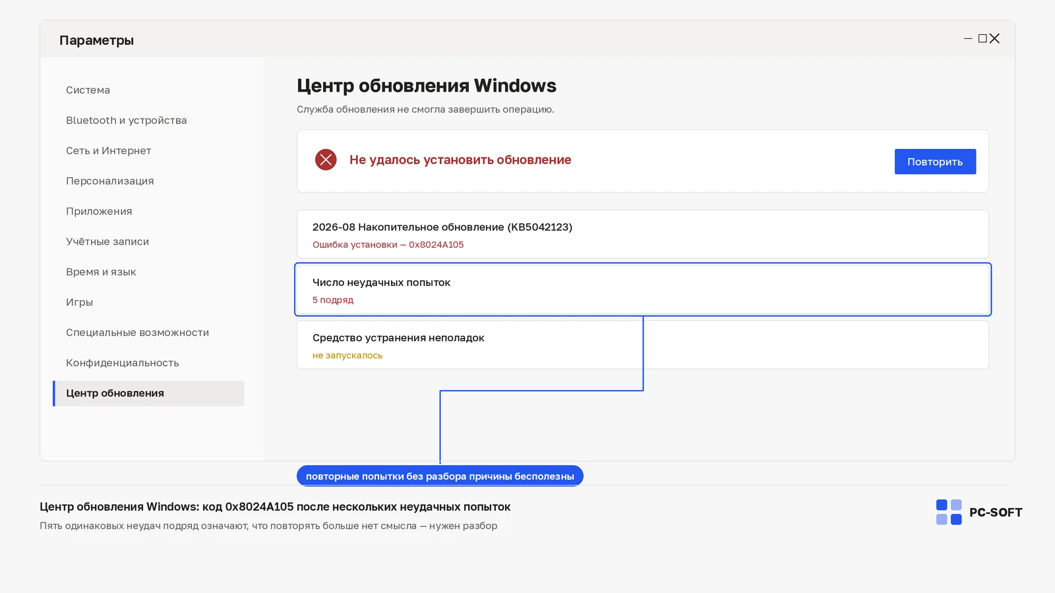Viewport: 1055px width, 593px height.
Task: Click error code text 0x8024A105
Action: (x=436, y=244)
